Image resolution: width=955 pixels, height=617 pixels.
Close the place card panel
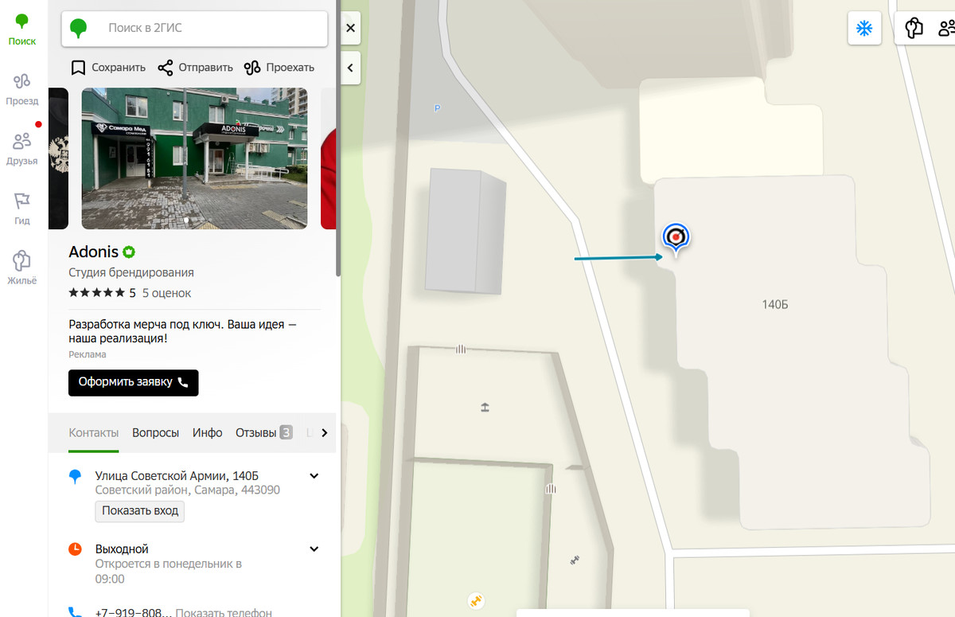pos(350,28)
